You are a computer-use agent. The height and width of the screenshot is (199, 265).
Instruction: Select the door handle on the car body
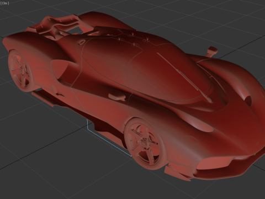click(x=117, y=97)
